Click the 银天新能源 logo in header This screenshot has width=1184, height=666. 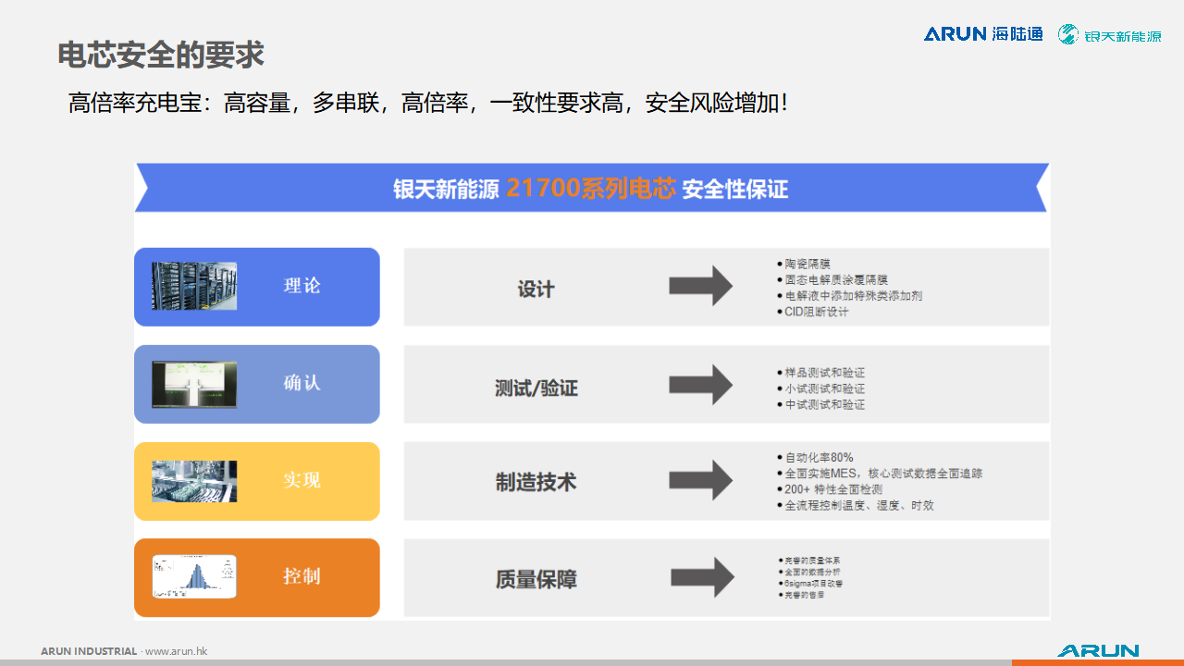1110,35
